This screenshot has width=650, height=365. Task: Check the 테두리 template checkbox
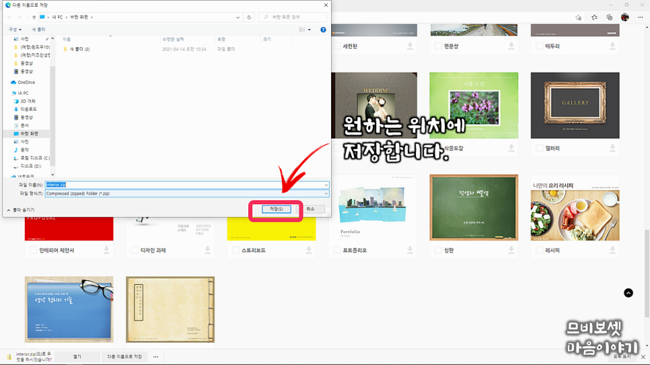(540, 46)
